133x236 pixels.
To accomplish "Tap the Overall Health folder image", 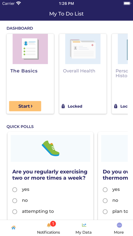I will click(83, 49).
